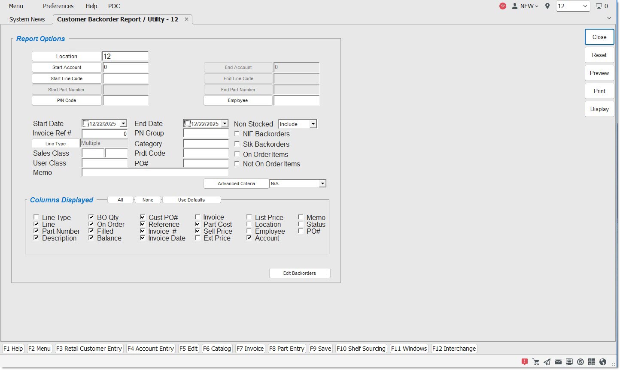Uncheck the BO Qty column checkbox

[x=91, y=217]
